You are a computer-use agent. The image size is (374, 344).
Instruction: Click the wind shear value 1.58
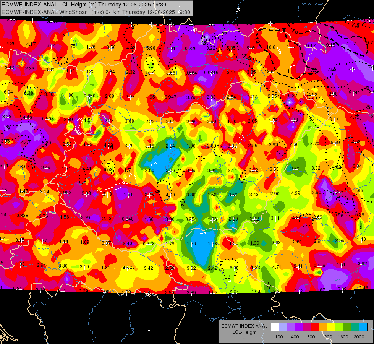pos(212,243)
